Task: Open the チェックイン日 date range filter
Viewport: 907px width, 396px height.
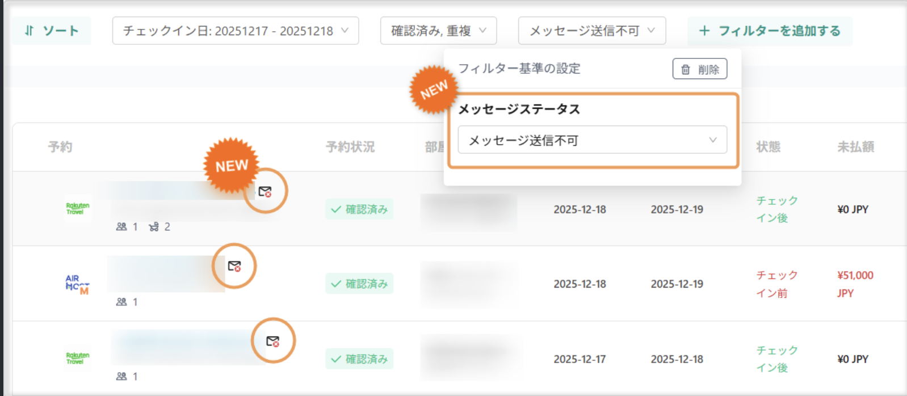Action: (236, 31)
